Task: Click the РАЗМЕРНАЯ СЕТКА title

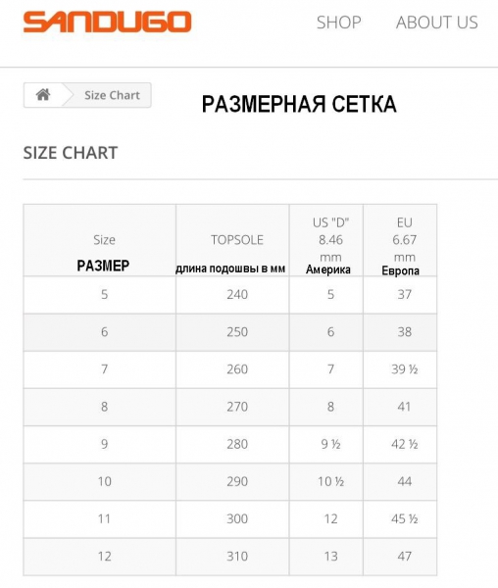Action: [x=299, y=104]
